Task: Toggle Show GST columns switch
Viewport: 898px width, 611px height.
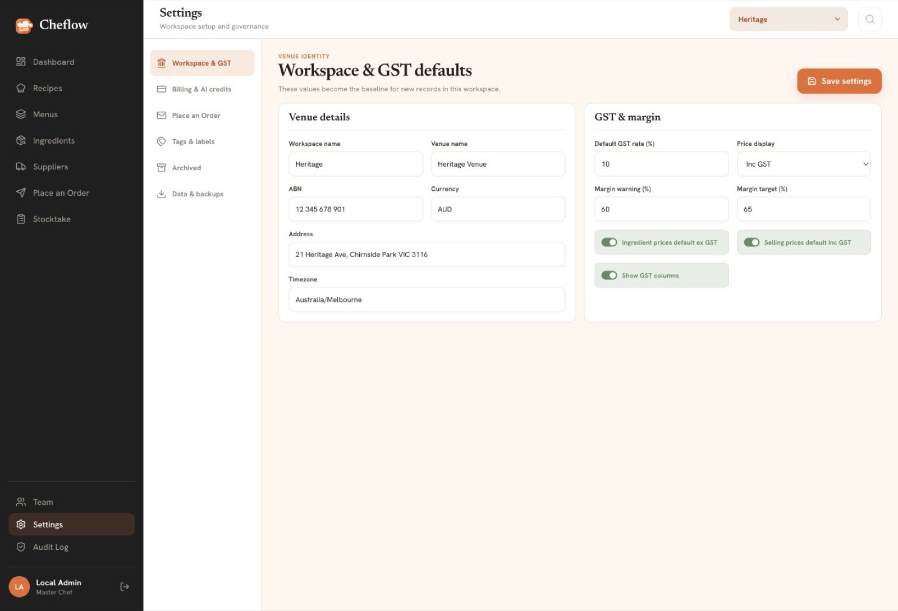Action: tap(609, 275)
